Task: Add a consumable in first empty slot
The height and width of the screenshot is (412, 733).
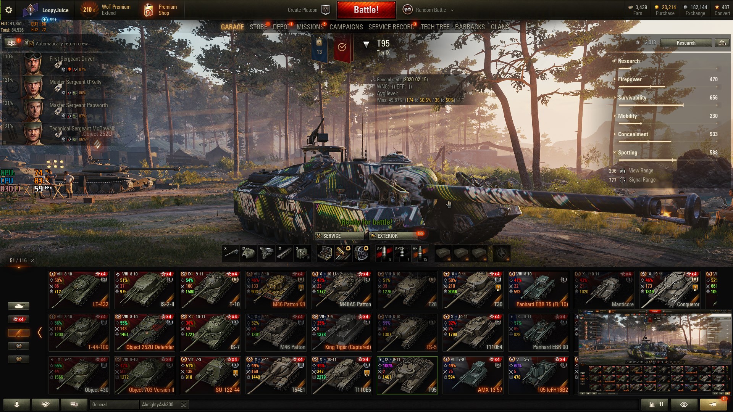Action: click(443, 253)
